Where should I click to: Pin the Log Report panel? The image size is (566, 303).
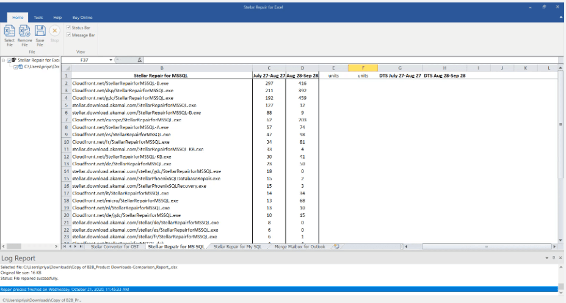point(554,258)
